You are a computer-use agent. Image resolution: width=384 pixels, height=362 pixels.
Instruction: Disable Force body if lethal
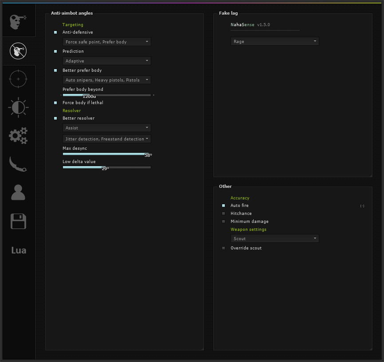(x=55, y=103)
